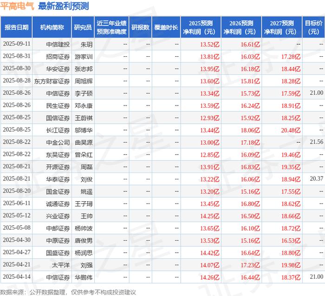Select the 16.61亿 profit value
Screen dimensions: 325x296
click(250, 44)
